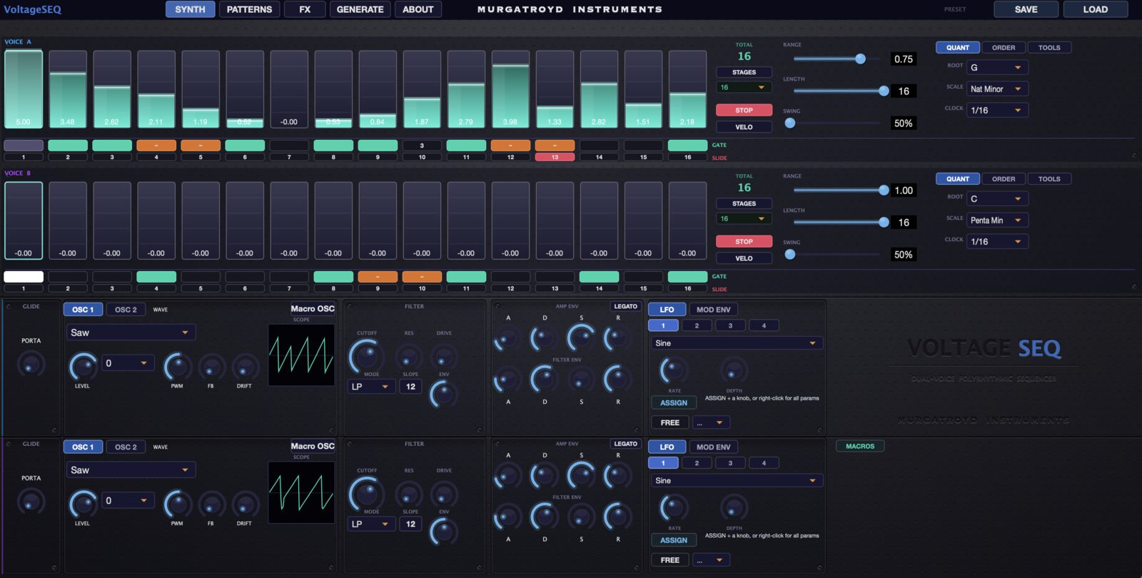Viewport: 1142px width, 578px height.
Task: Click the Voice B filter CUTOFF knob
Action: [x=366, y=494]
